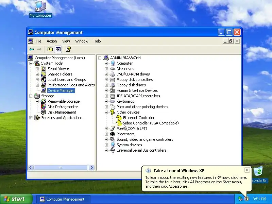Viewport: 272px width, 204px height.
Task: Click the tour tray icon in system tray
Action: [247, 199]
